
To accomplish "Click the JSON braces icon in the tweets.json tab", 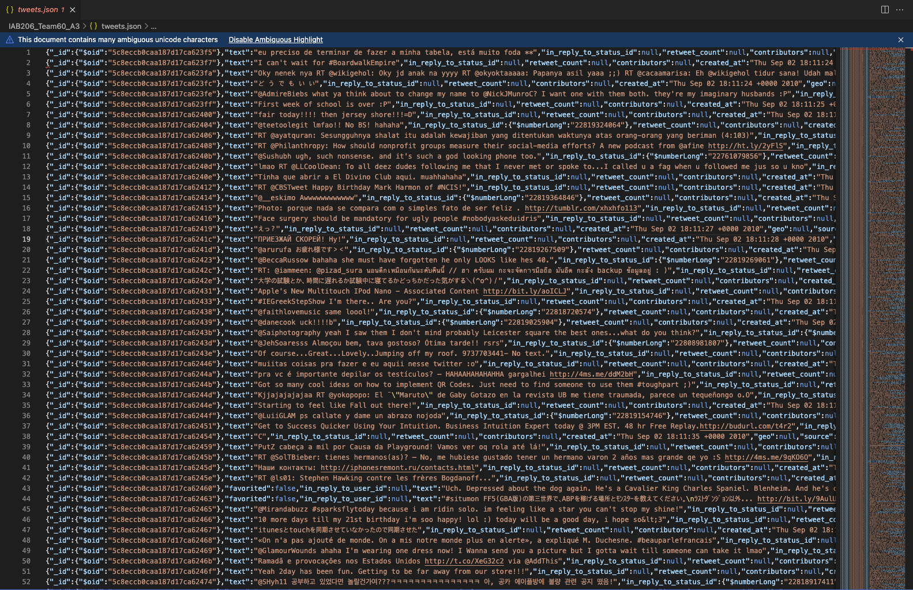I will click(10, 10).
